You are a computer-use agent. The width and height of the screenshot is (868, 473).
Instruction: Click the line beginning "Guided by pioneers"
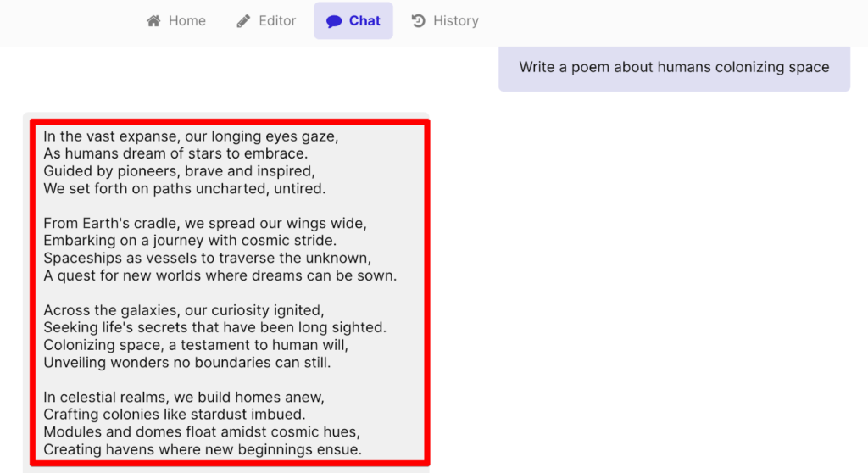tap(179, 171)
